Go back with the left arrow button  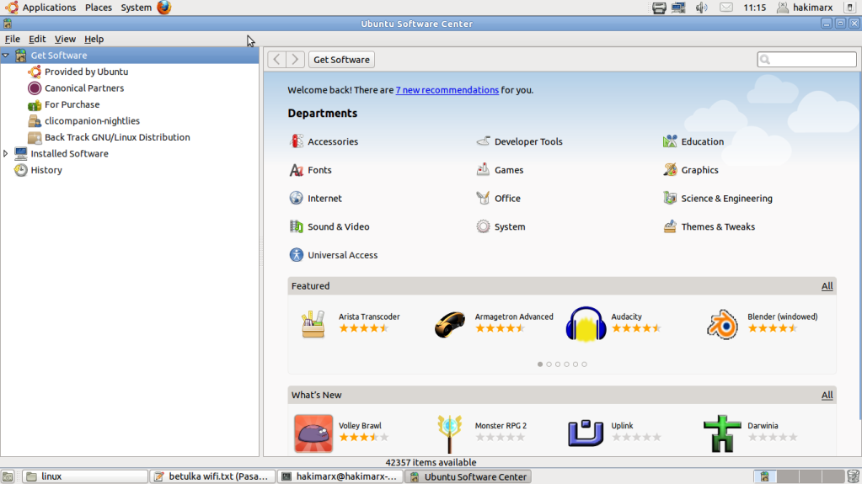click(x=276, y=59)
